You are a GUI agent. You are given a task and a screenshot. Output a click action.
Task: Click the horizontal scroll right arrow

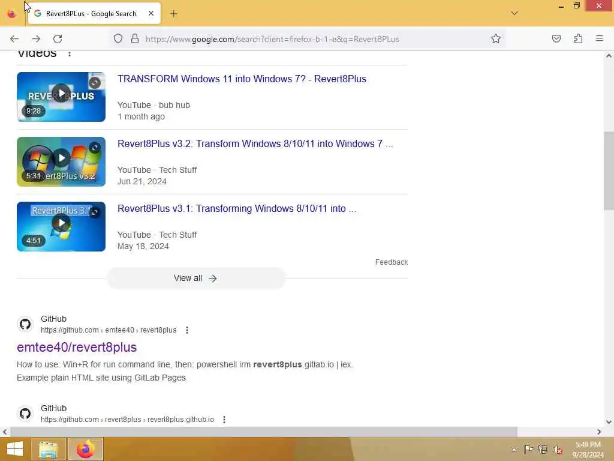point(599,432)
